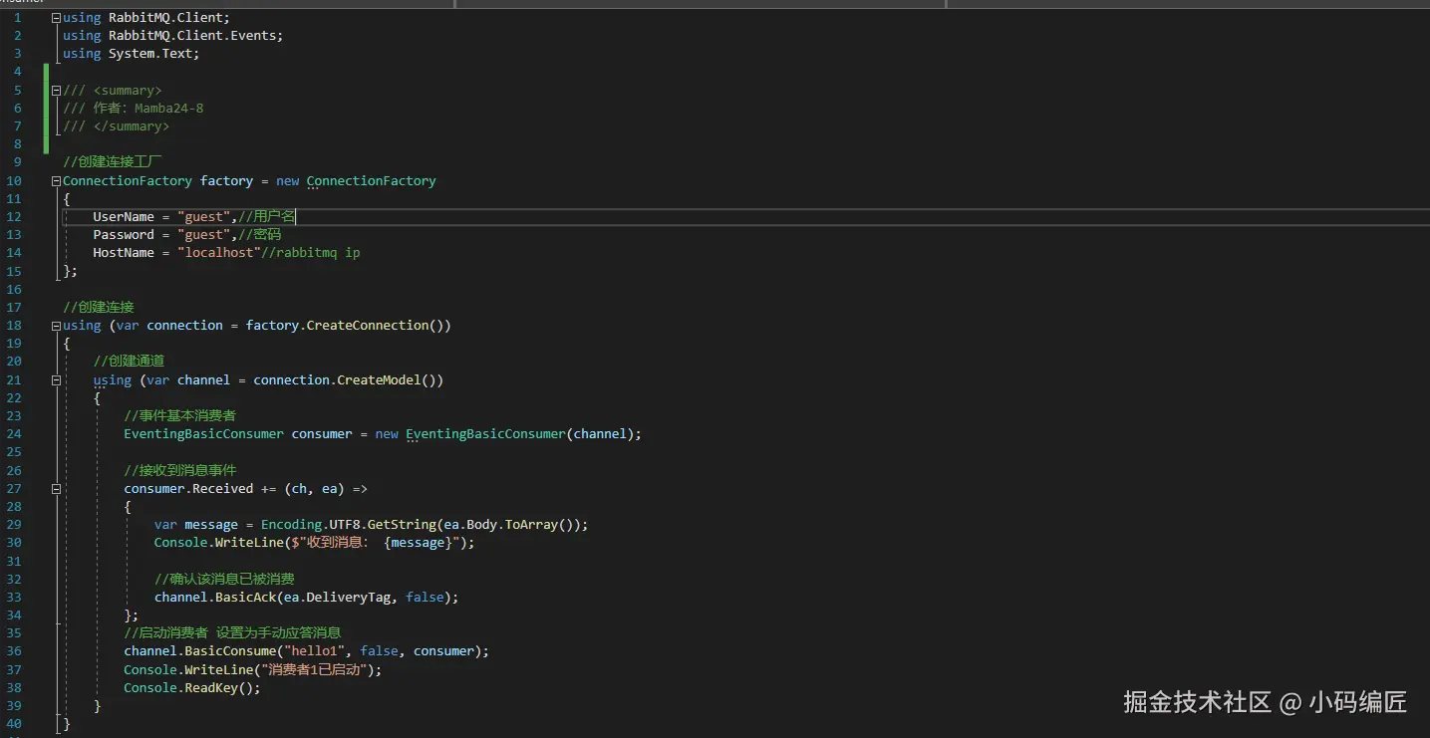Click the //创建通道 comment
The image size is (1430, 738).
point(130,361)
